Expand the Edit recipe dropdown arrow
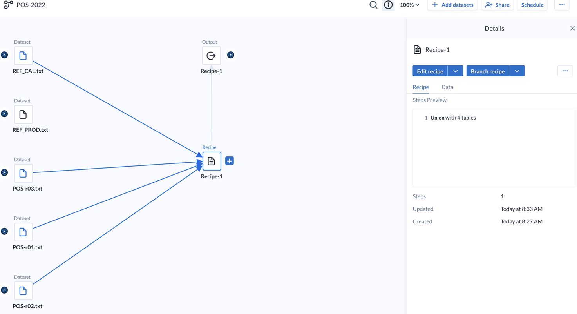Viewport: 577px width, 314px height. click(x=455, y=71)
